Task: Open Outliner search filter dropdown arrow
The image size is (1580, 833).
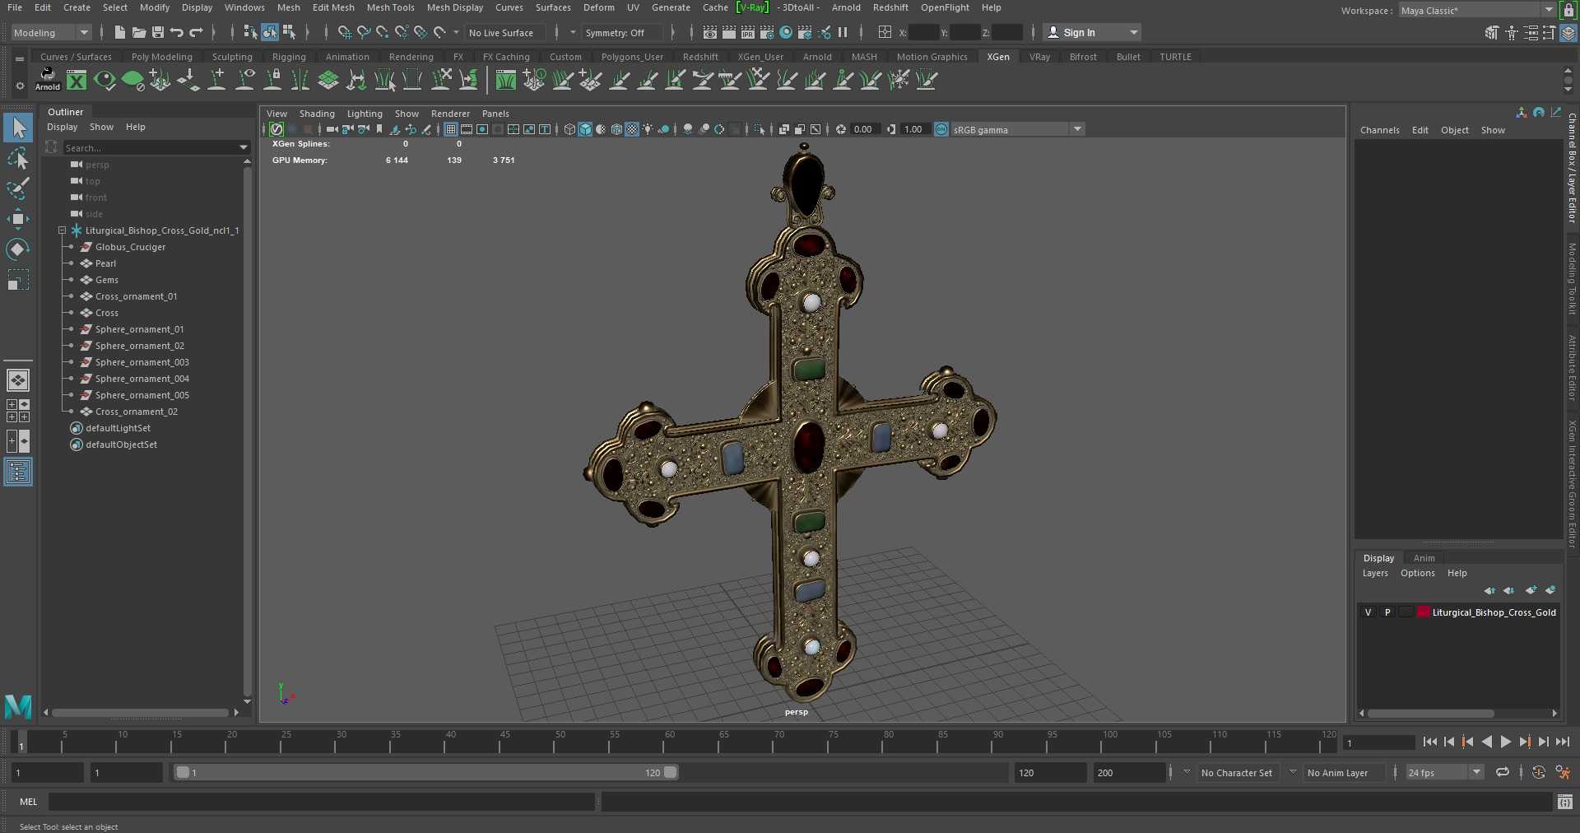Action: [x=244, y=147]
